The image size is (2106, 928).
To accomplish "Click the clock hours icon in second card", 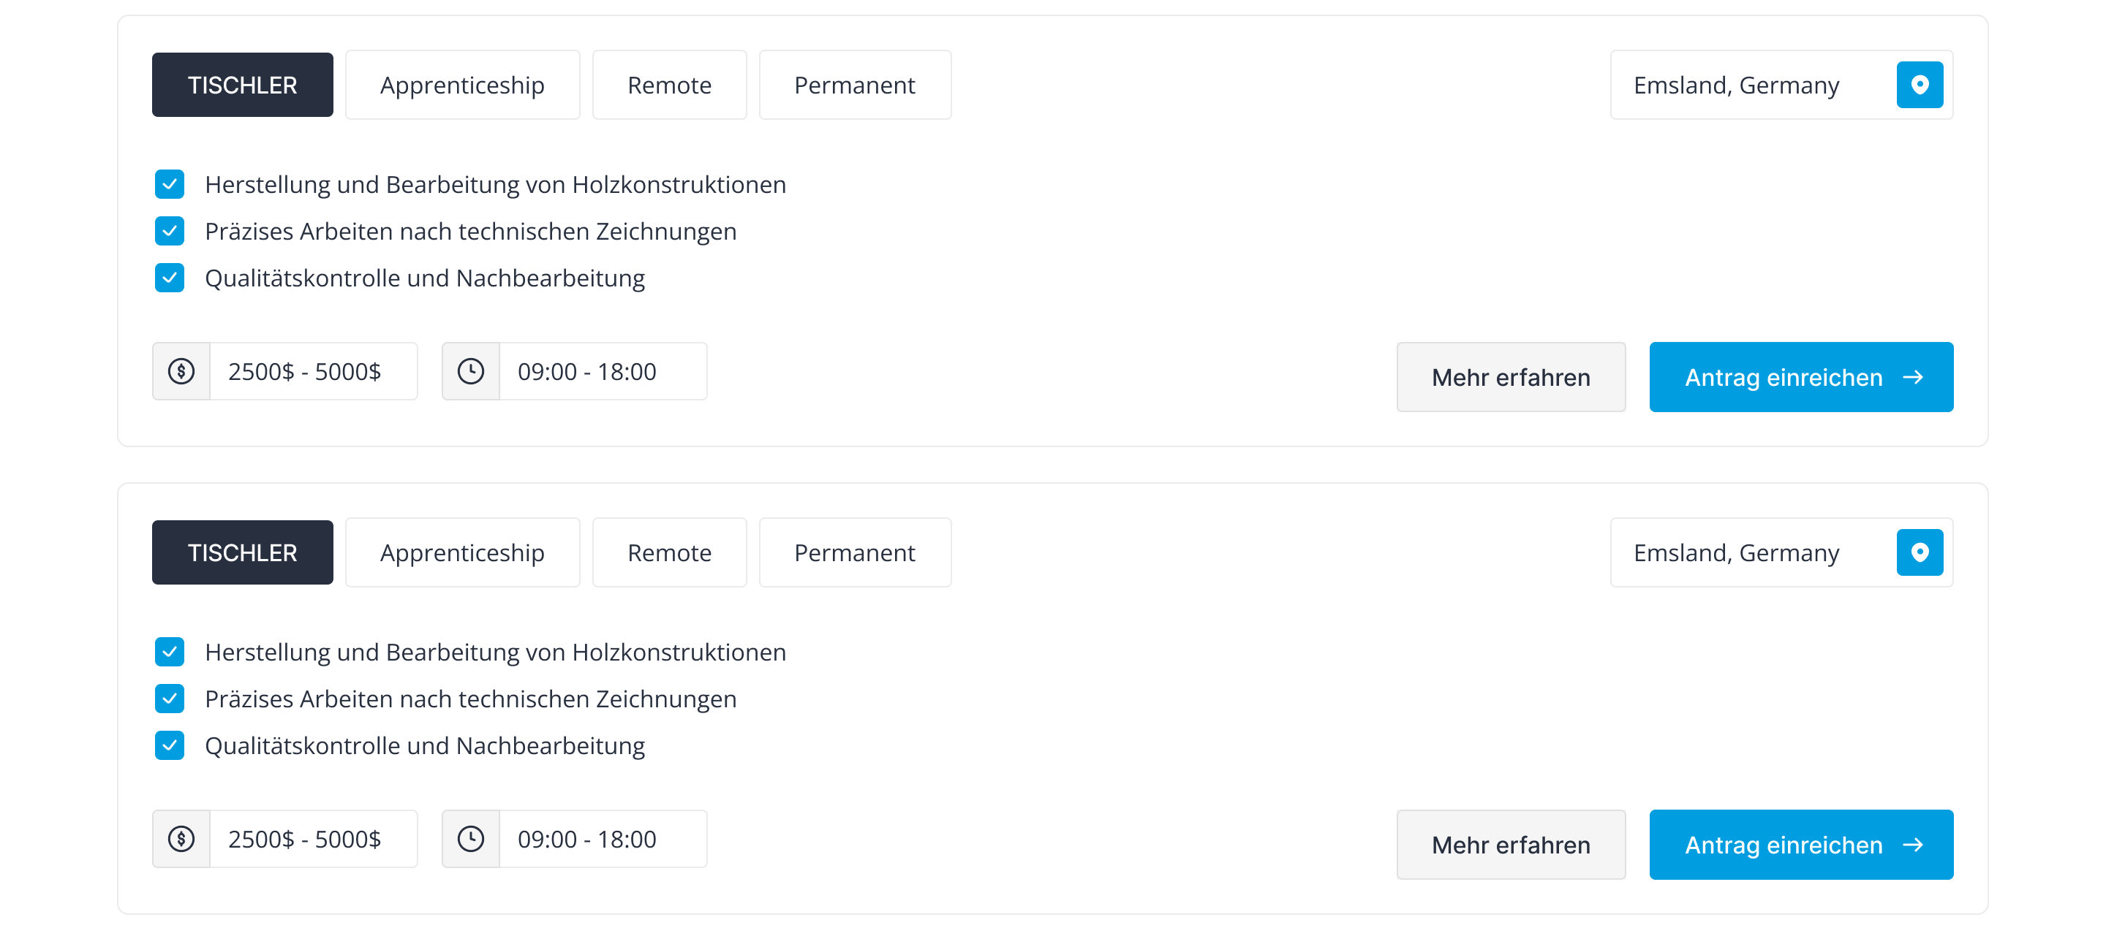I will (x=471, y=839).
